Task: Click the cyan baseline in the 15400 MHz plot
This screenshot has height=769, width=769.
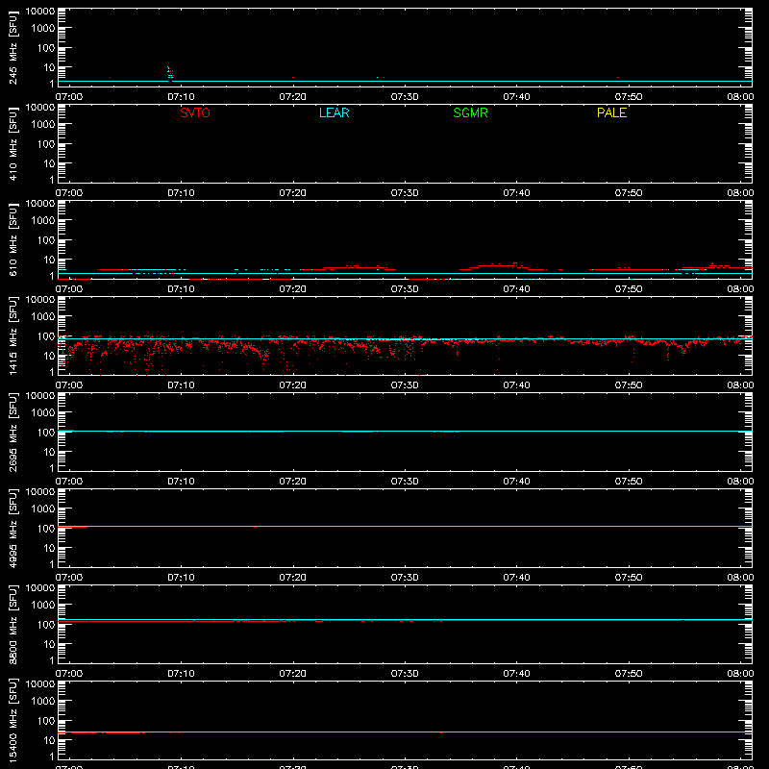Action: [x=405, y=732]
